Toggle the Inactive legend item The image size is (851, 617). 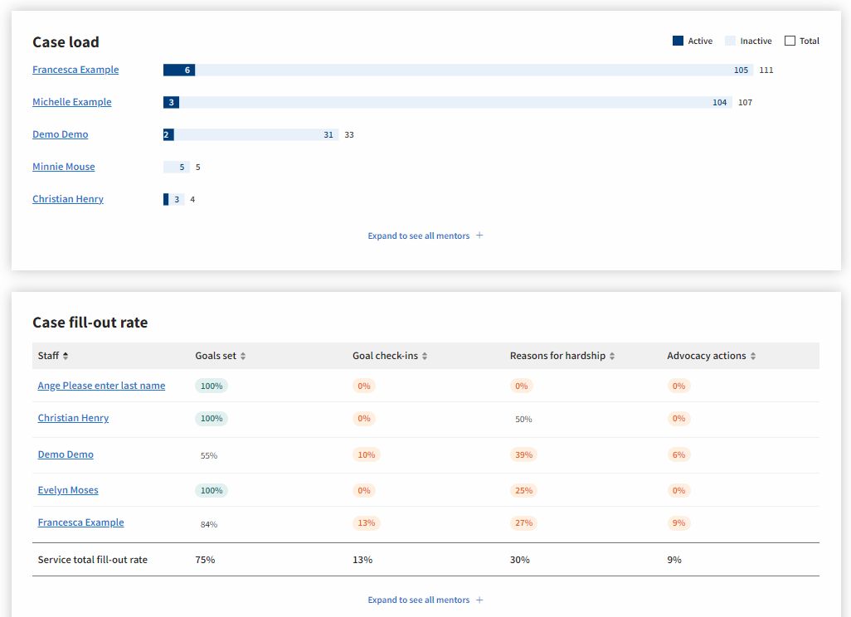pos(748,41)
